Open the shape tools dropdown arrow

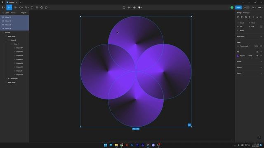tap(23, 7)
